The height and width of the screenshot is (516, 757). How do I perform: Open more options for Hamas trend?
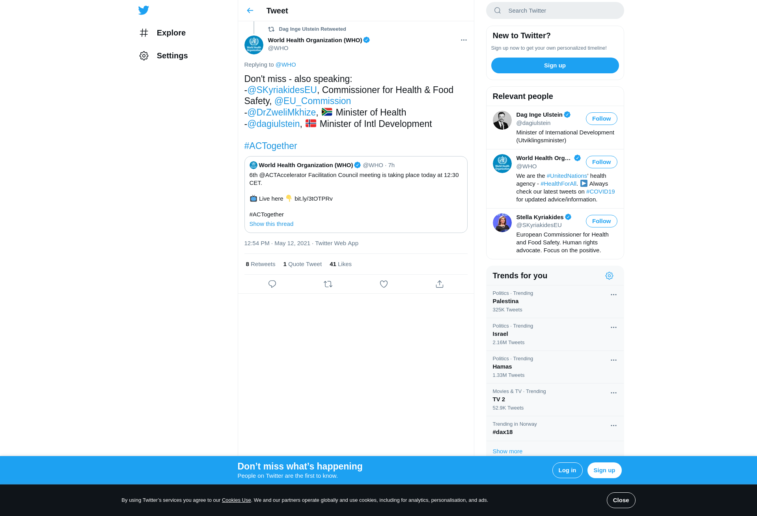pyautogui.click(x=613, y=360)
